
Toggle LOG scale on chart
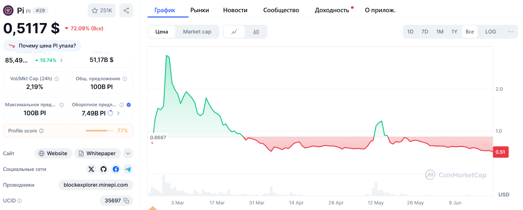click(490, 32)
